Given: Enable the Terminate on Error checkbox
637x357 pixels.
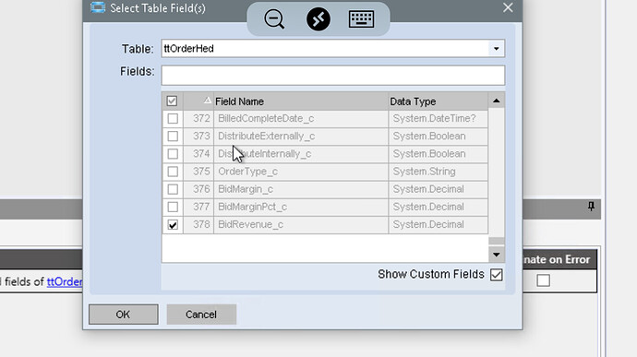Looking at the screenshot, I should click(x=543, y=280).
